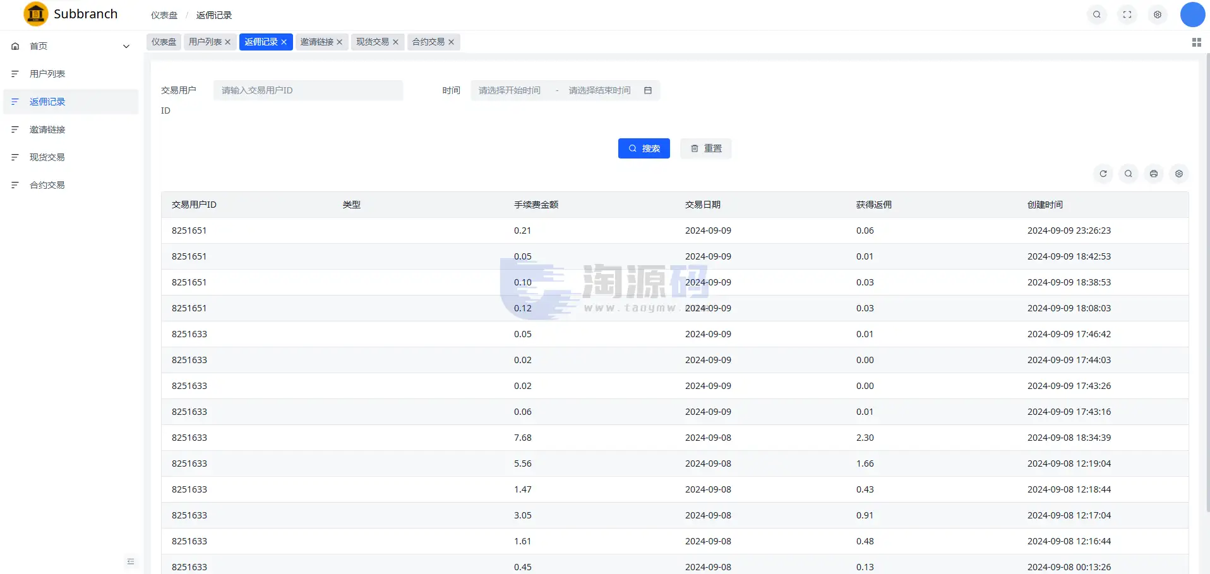
Task: Open the user avatar menu
Action: click(x=1192, y=15)
